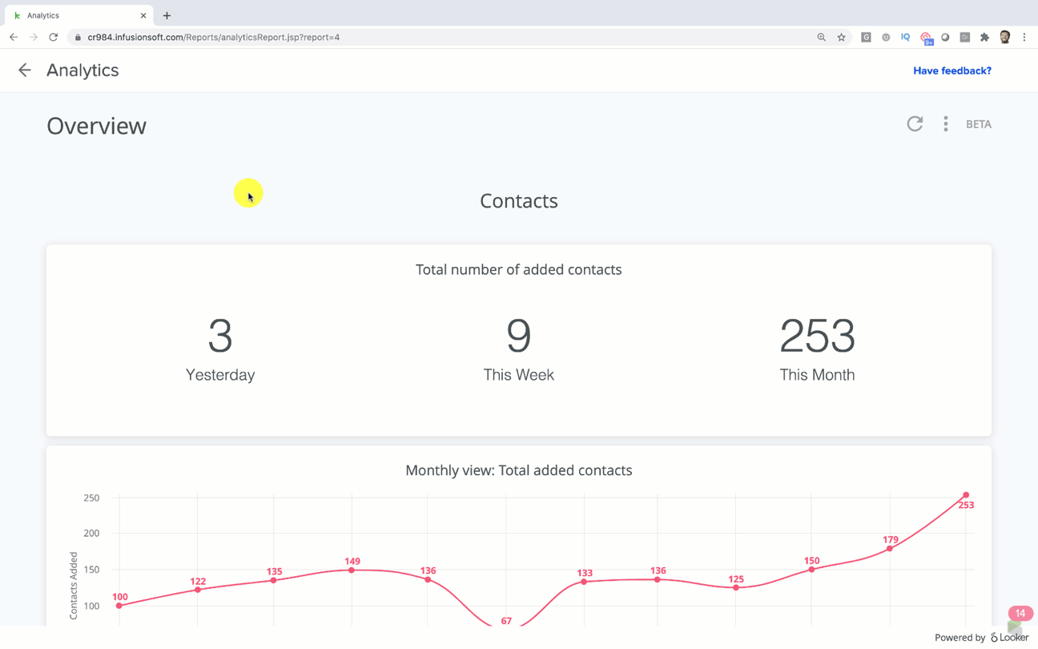Viewport: 1038px width, 649px height.
Task: Click the 253 data point on chart
Action: coord(966,495)
